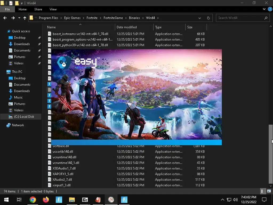Show hidden system tray icons
This screenshot has width=273, height=205.
(222, 200)
